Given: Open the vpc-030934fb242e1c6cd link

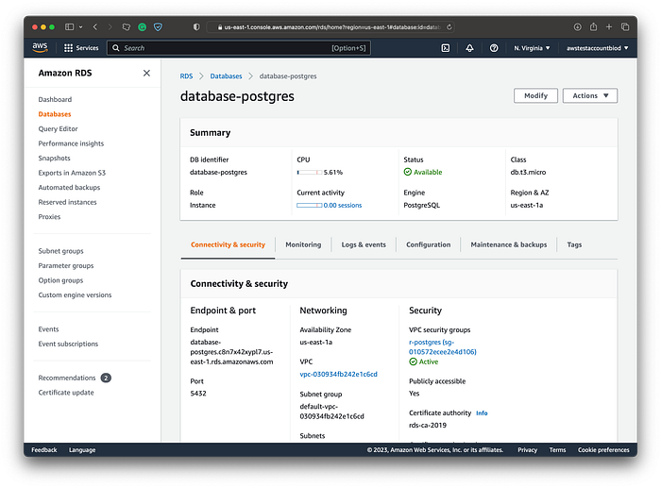Looking at the screenshot, I should [x=338, y=374].
